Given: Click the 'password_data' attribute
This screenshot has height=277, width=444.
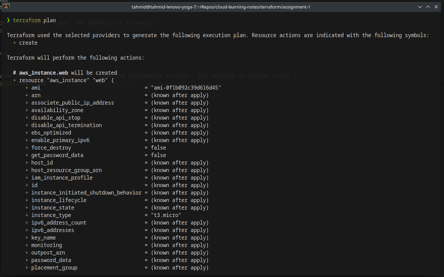Looking at the screenshot, I should pyautogui.click(x=51, y=260).
